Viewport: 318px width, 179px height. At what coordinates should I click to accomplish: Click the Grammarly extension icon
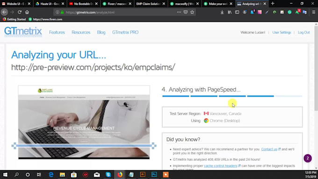point(289,12)
